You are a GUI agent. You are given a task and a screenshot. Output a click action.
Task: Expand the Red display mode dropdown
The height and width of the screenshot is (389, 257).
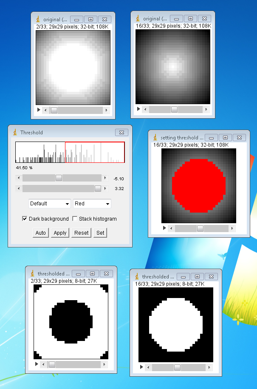click(x=92, y=204)
